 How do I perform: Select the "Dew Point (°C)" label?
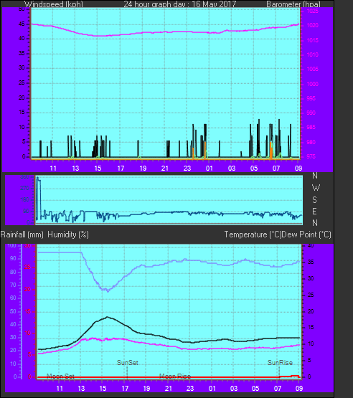(x=306, y=234)
